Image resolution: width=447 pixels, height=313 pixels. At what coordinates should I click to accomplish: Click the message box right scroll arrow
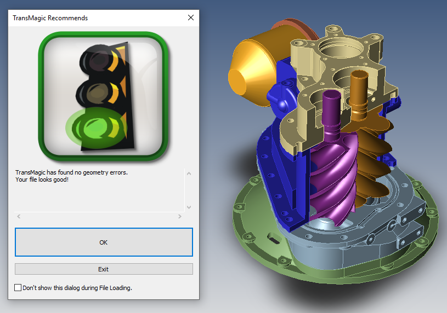click(x=179, y=217)
